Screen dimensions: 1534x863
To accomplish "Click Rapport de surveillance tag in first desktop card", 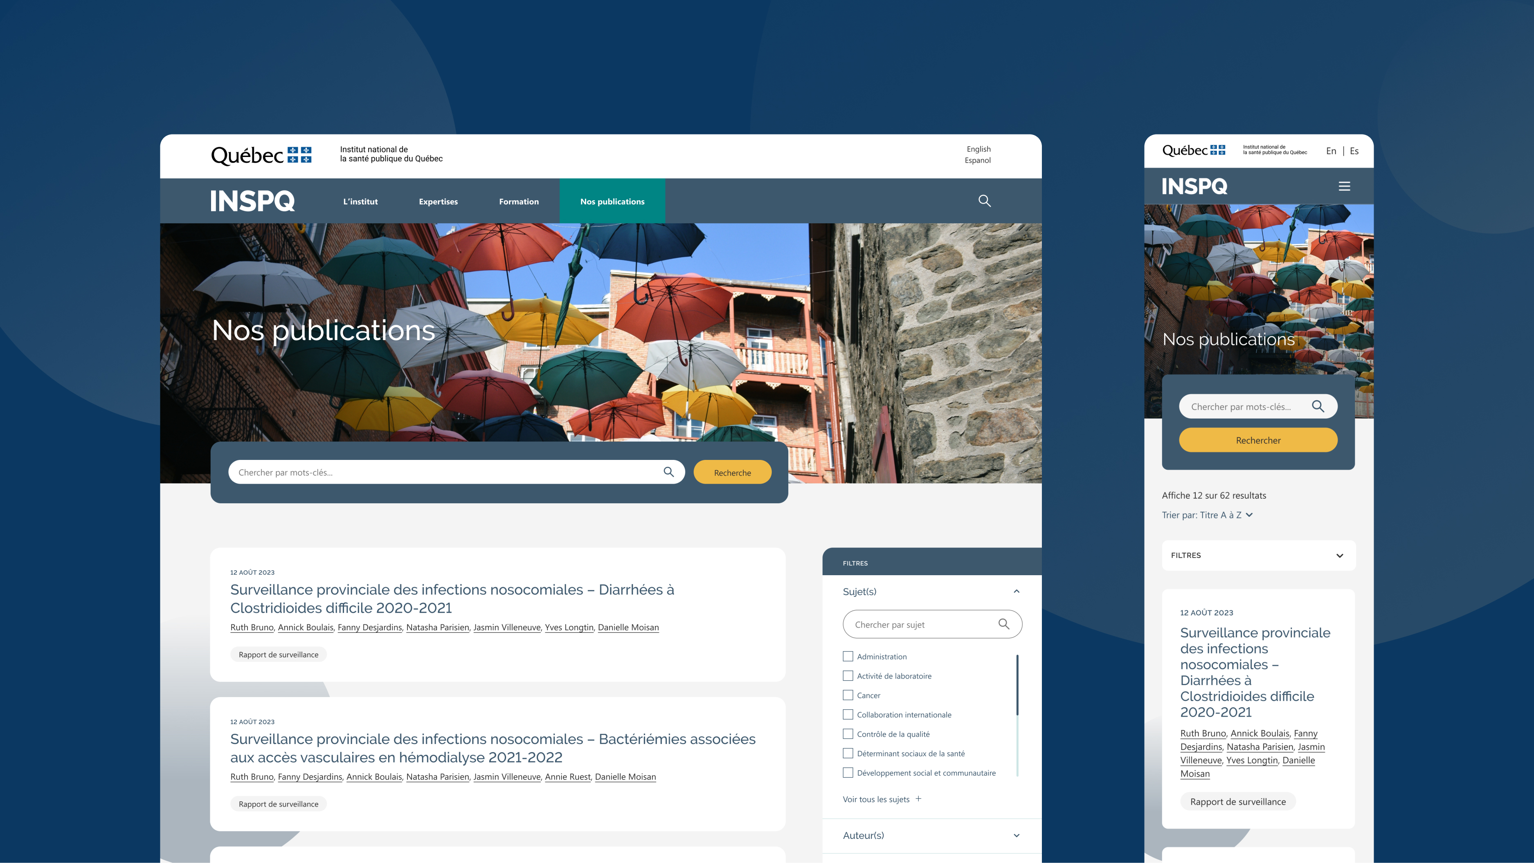I will point(279,654).
